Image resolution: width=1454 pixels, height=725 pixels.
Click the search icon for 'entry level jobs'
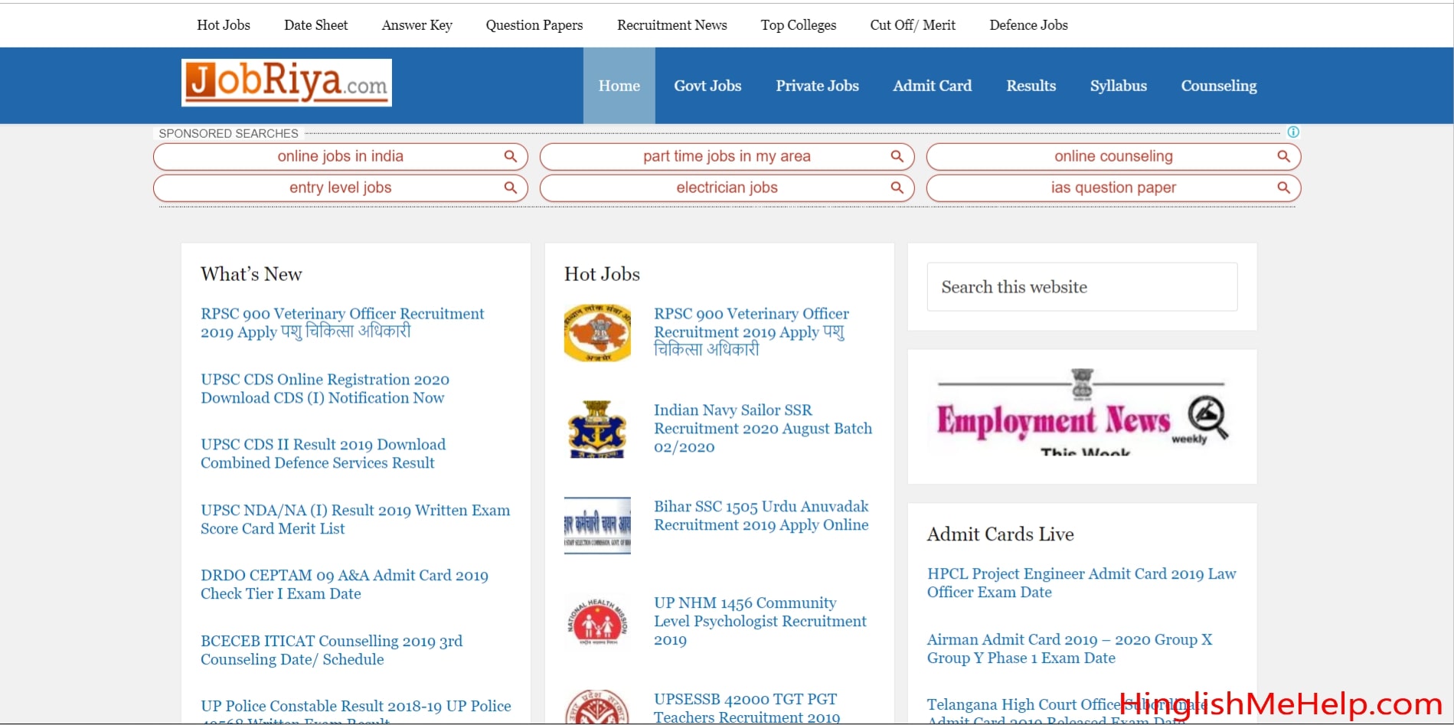(x=511, y=188)
